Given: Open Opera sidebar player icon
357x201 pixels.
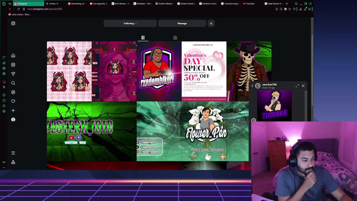Looking at the screenshot, I should pyautogui.click(x=4, y=95).
